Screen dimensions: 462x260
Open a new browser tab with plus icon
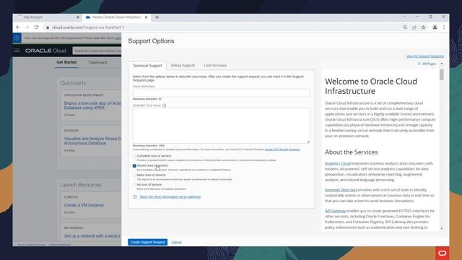click(157, 17)
